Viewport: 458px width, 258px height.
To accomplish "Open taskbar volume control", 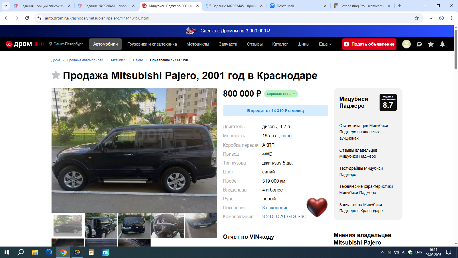I will pyautogui.click(x=396, y=252).
